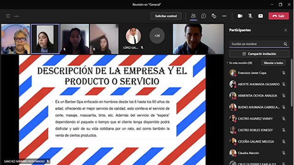Click the meeting timer indicator
Image resolution: width=294 pixels, height=165 pixels.
point(17,16)
